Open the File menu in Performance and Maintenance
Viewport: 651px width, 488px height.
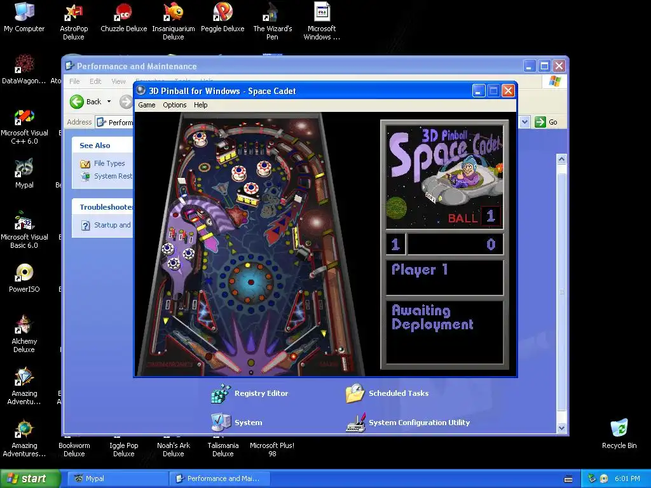[x=74, y=81]
